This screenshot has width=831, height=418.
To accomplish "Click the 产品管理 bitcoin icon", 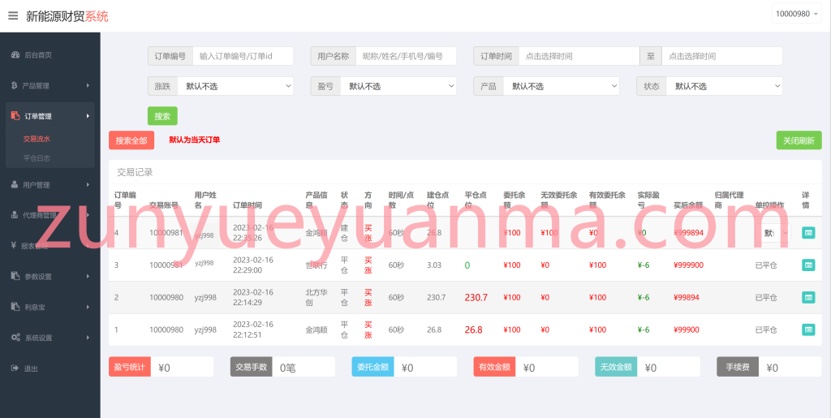I will tap(14, 85).
